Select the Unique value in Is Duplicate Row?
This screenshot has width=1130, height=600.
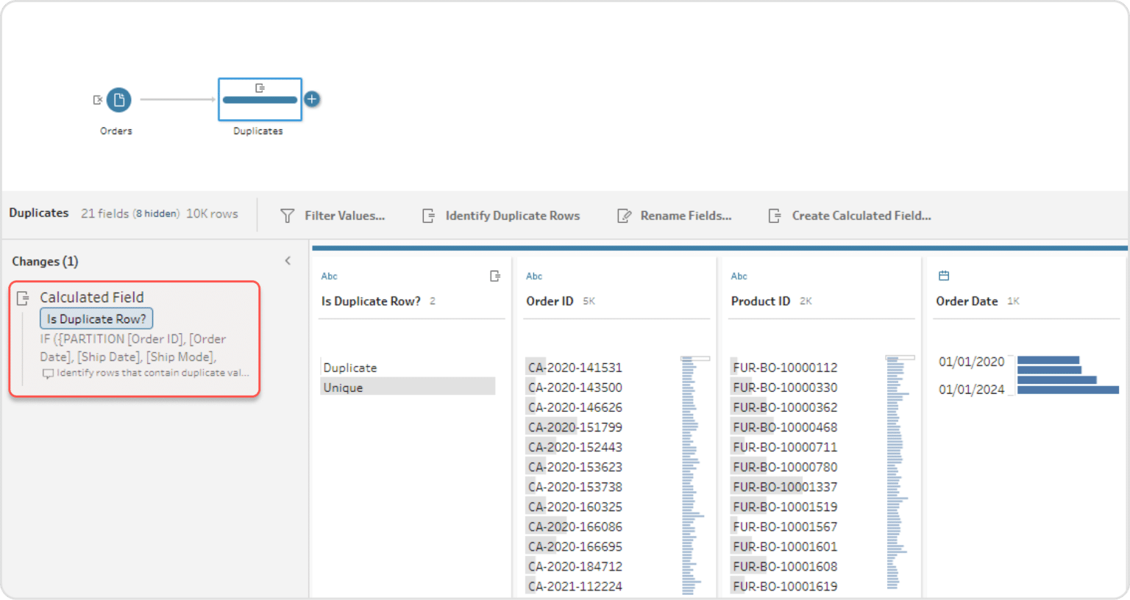click(x=344, y=387)
